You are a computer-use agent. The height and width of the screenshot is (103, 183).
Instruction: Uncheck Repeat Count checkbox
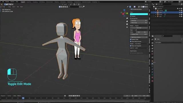pos(131,39)
